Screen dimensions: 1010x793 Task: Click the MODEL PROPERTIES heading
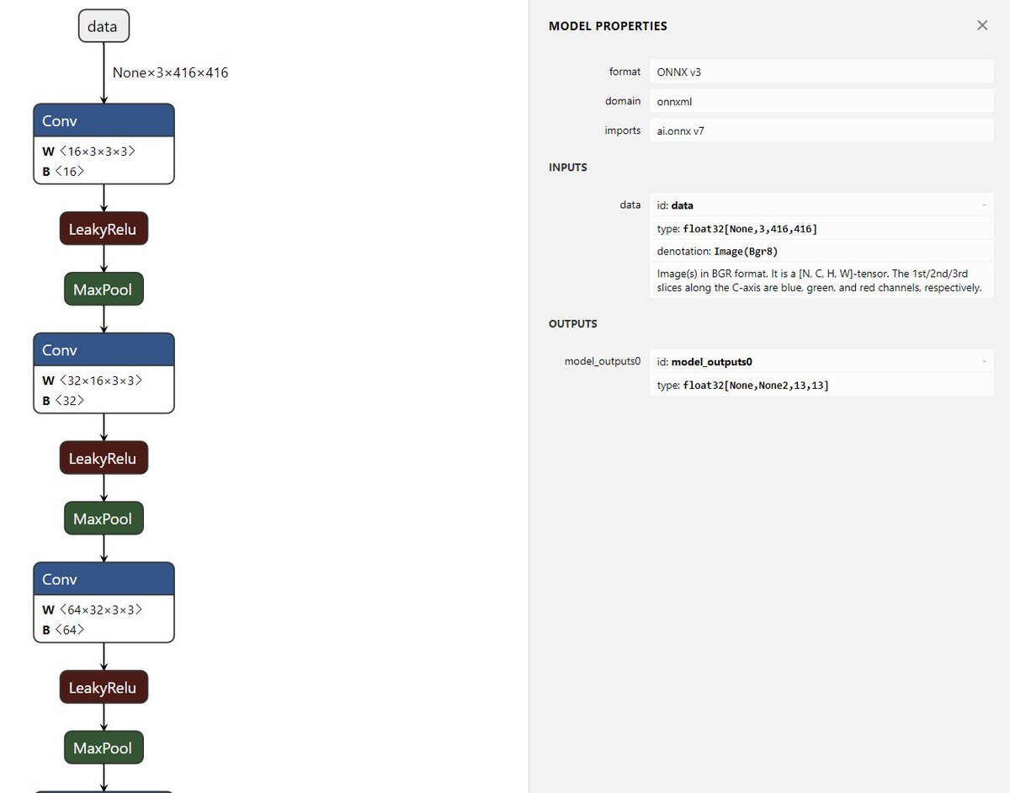pyautogui.click(x=608, y=26)
